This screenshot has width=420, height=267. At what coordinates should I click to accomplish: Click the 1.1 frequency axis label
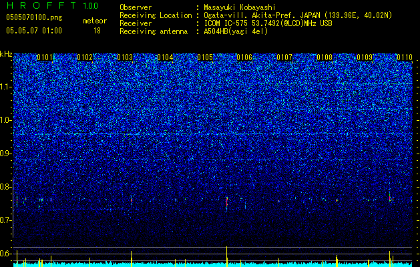(x=6, y=87)
